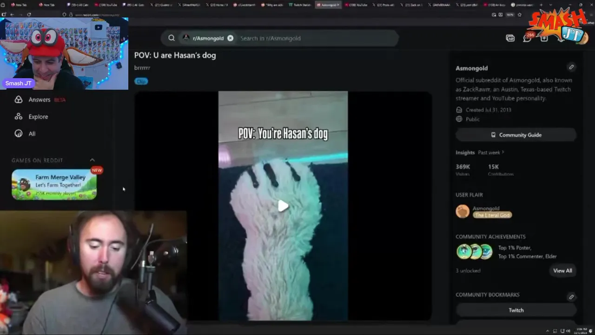Viewport: 595px width, 335px height.
Task: Click the Answers sidebar icon
Action: 19,100
